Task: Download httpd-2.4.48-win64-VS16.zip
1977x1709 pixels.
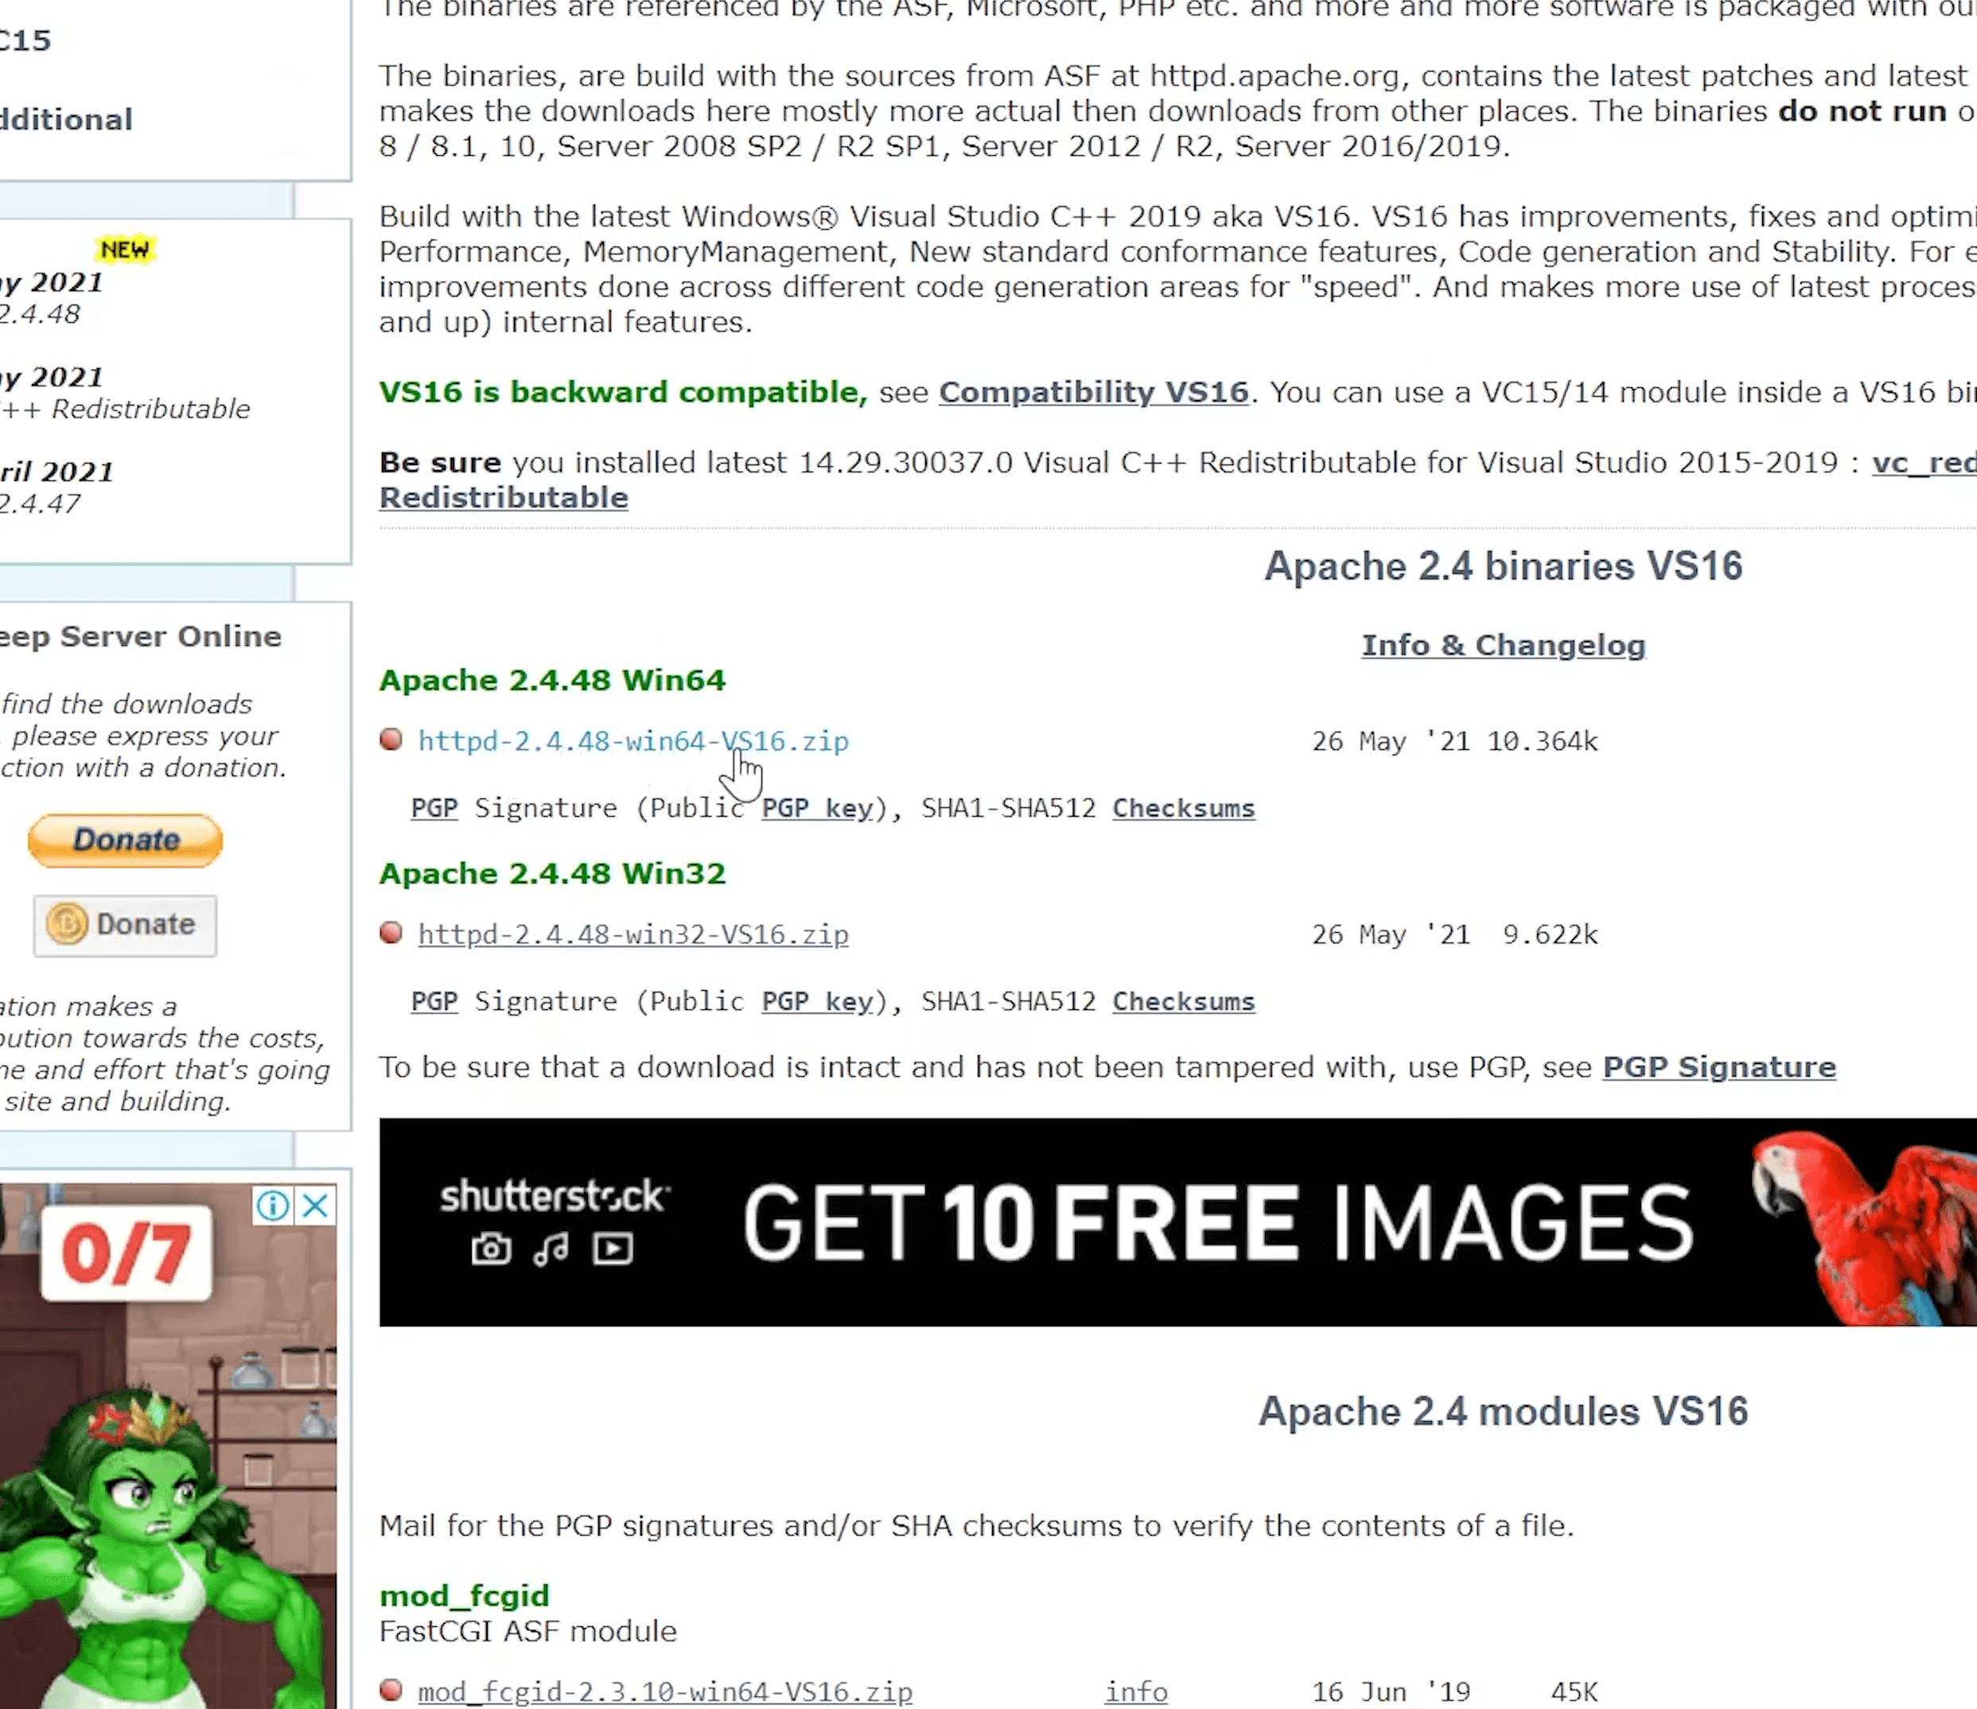Action: click(x=634, y=740)
